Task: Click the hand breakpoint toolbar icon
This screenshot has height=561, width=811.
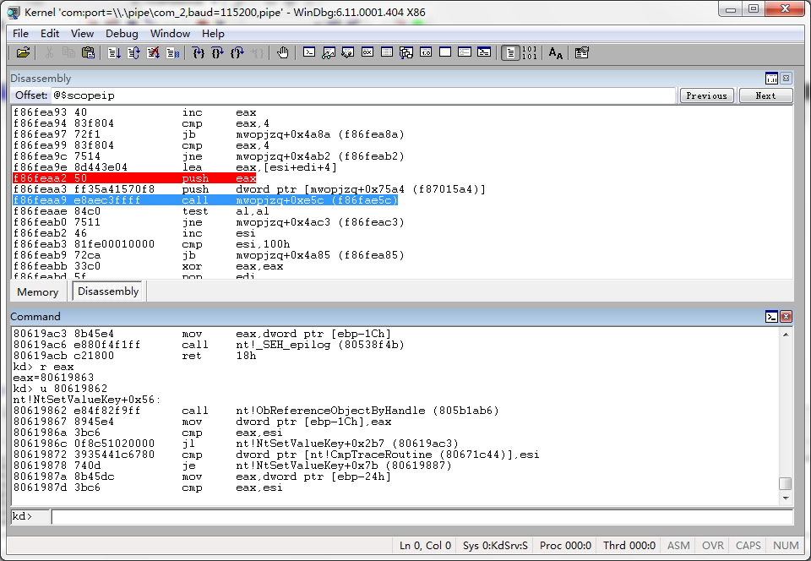Action: (x=282, y=52)
